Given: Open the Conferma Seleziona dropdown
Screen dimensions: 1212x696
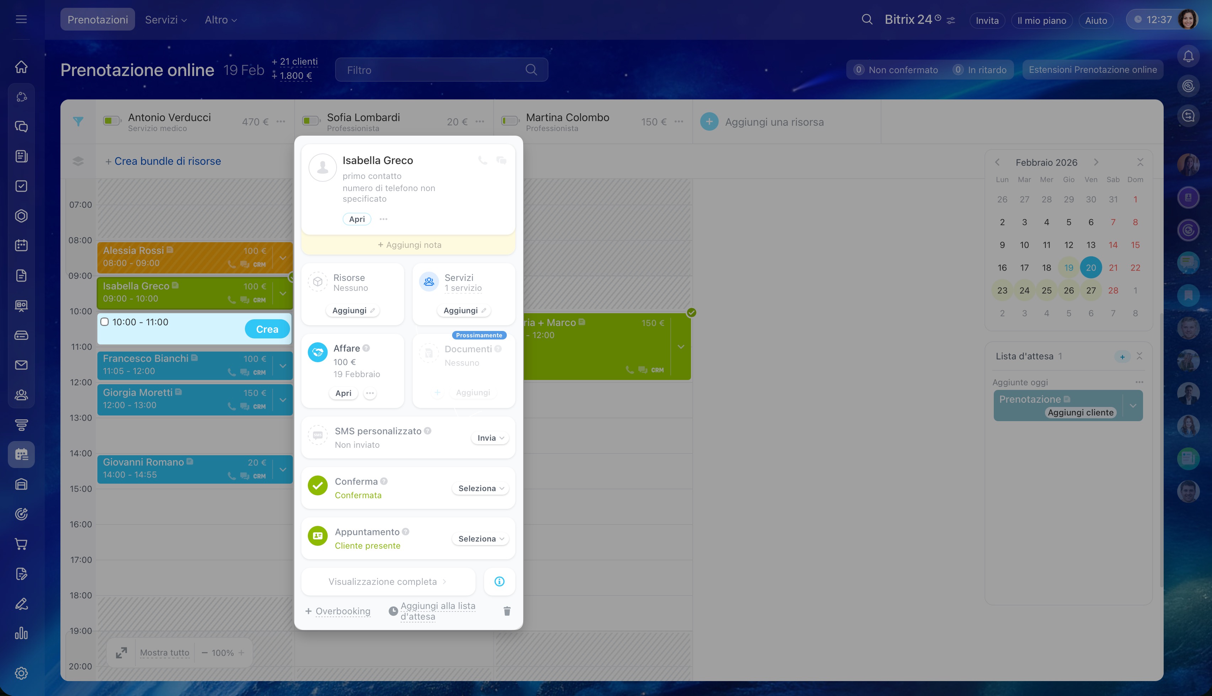Looking at the screenshot, I should tap(480, 488).
